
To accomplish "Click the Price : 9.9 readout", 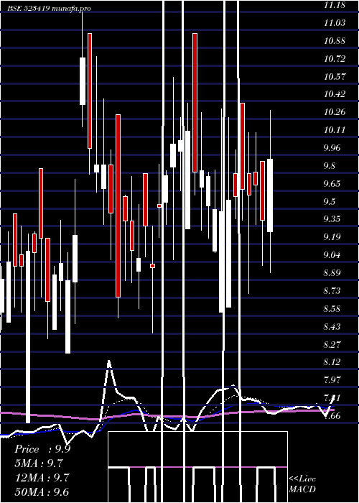I will 42,449.
